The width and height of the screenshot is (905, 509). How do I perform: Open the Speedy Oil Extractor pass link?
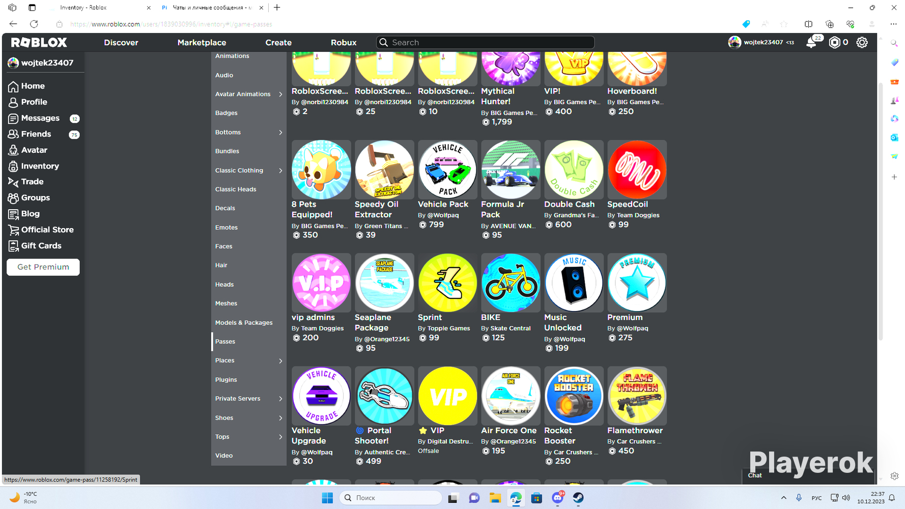click(x=376, y=210)
